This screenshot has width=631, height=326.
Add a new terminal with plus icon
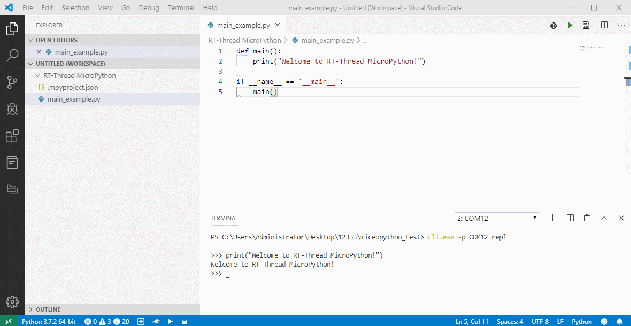coord(553,218)
